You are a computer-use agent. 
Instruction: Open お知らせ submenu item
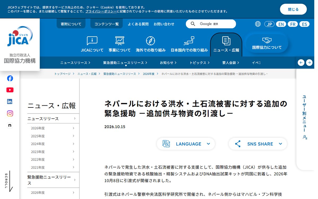click(168, 63)
